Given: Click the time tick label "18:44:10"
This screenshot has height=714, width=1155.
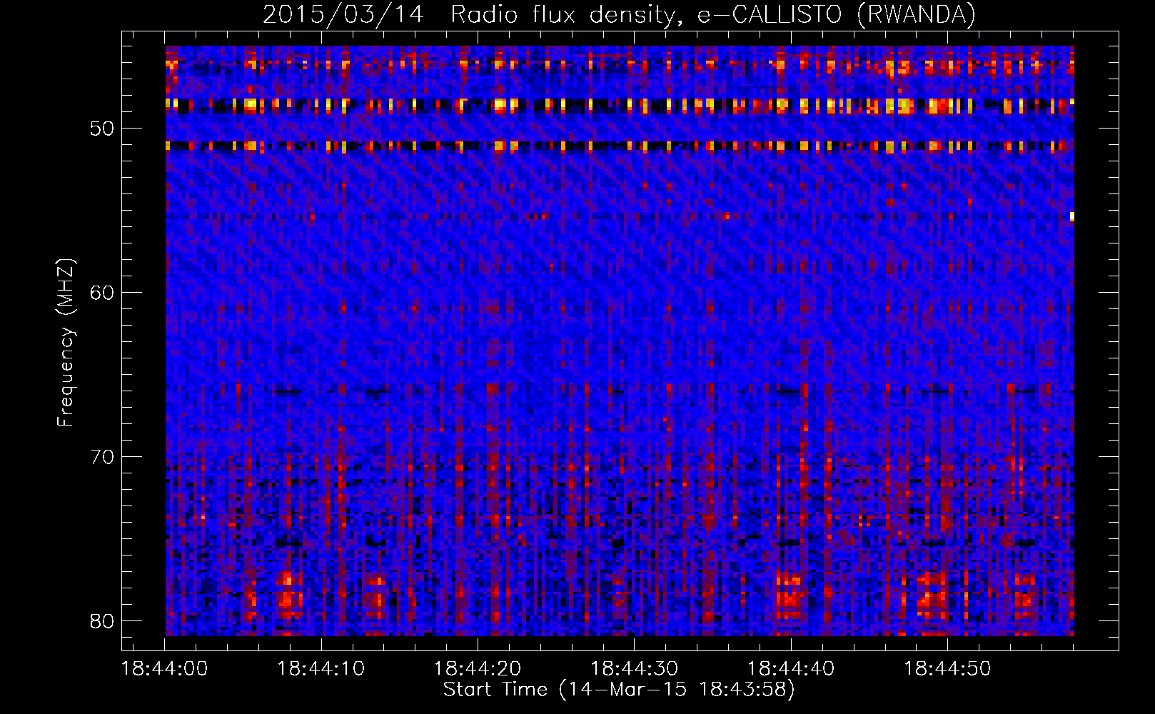Looking at the screenshot, I should pos(321,669).
